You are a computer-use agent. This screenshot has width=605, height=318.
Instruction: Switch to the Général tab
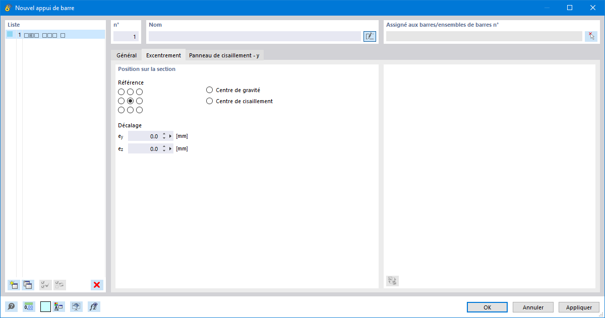pos(127,55)
